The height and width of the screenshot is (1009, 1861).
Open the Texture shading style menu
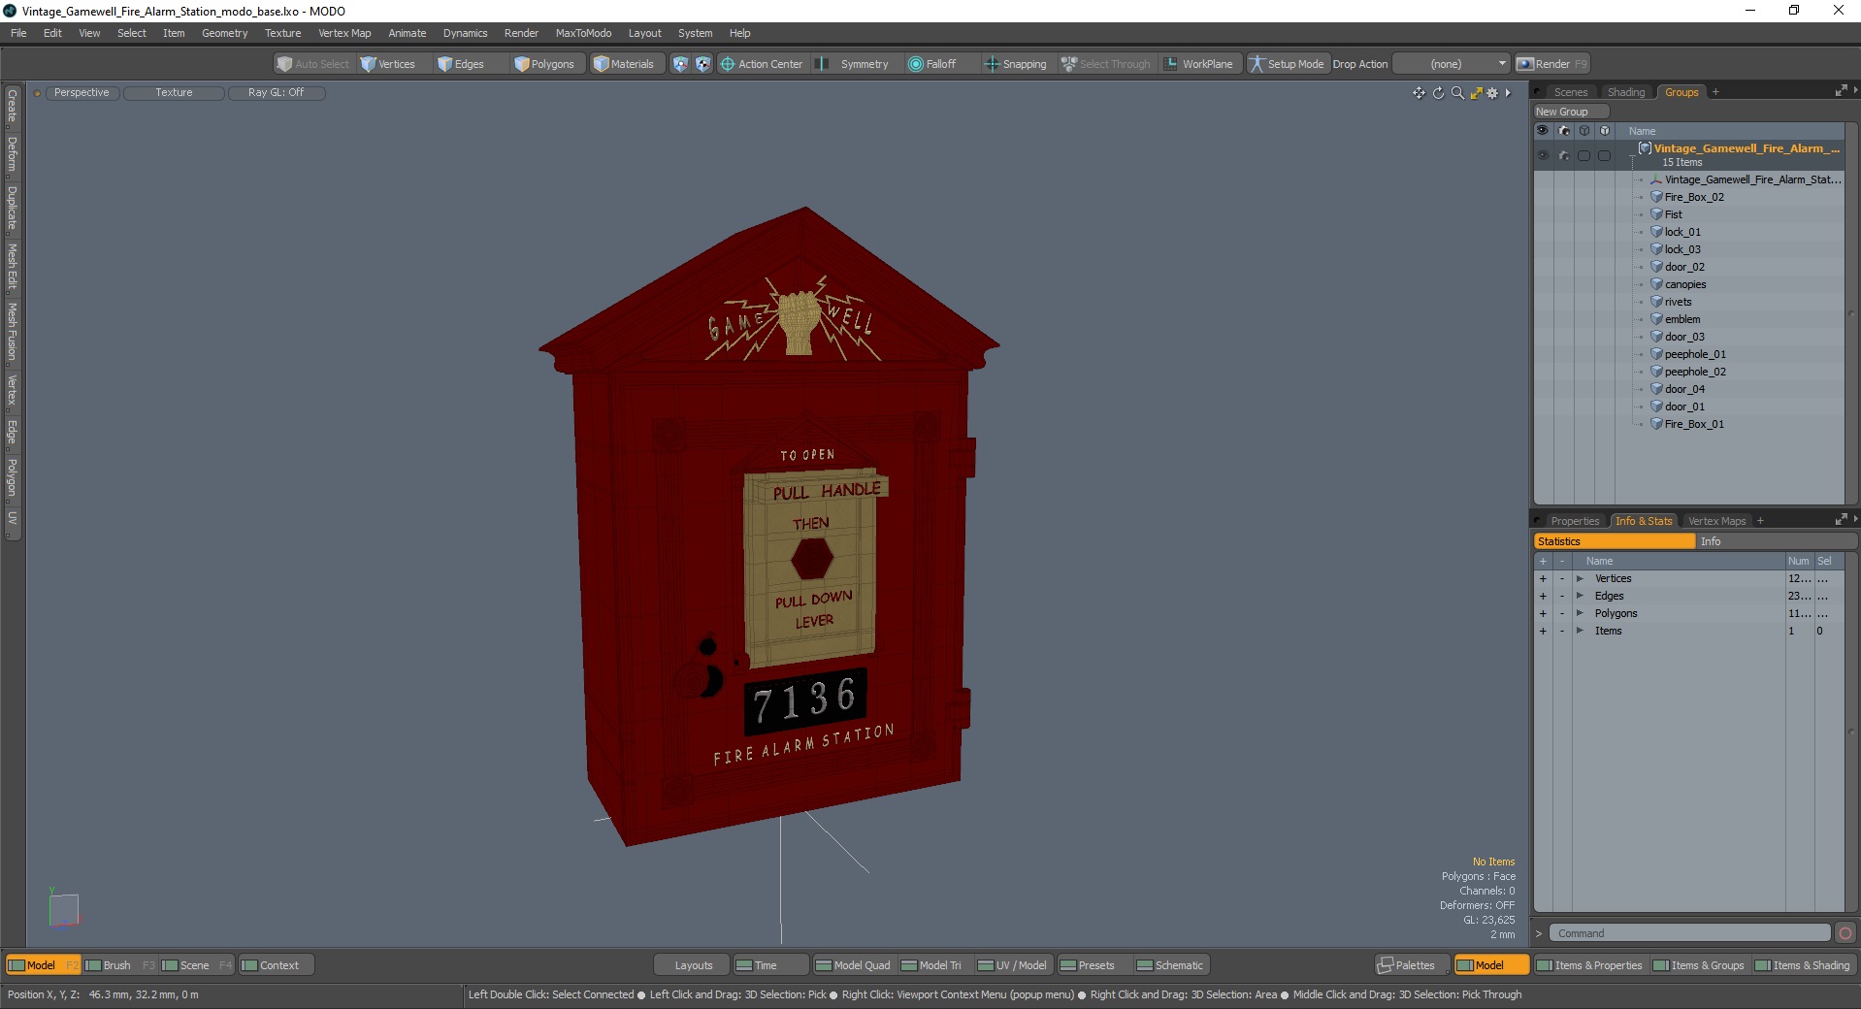pos(175,93)
